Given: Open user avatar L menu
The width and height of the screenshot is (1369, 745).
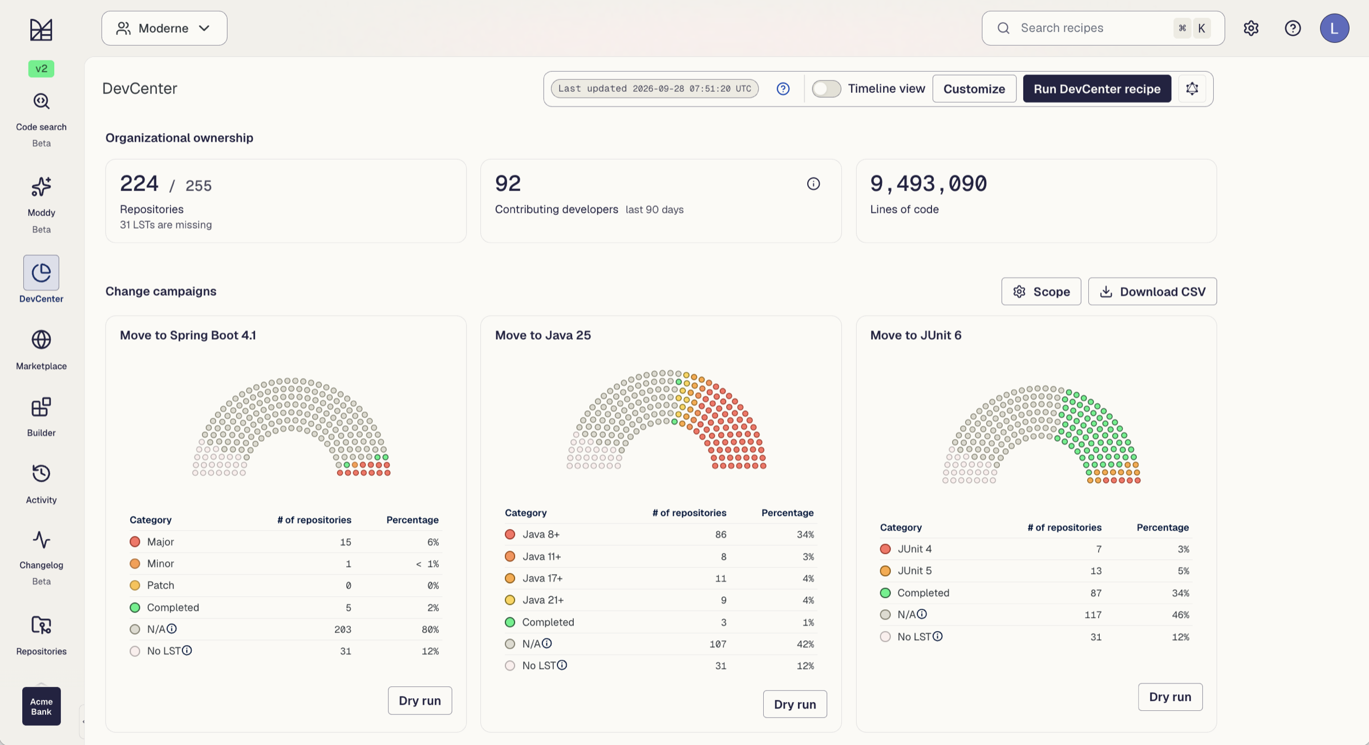Looking at the screenshot, I should tap(1334, 28).
